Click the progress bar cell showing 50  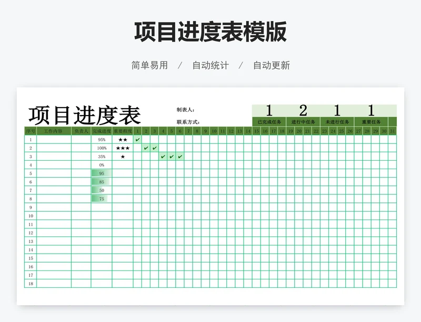[102, 190]
